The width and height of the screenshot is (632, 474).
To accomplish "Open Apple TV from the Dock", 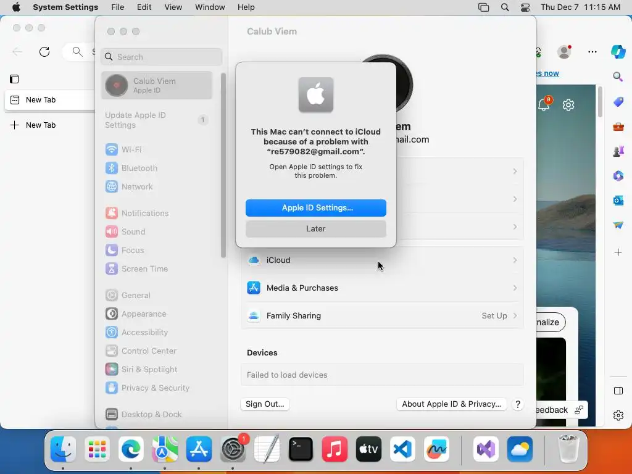I will (x=368, y=449).
